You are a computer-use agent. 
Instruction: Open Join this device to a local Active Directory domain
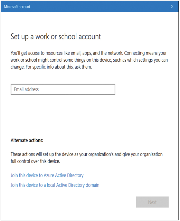pos(55,185)
